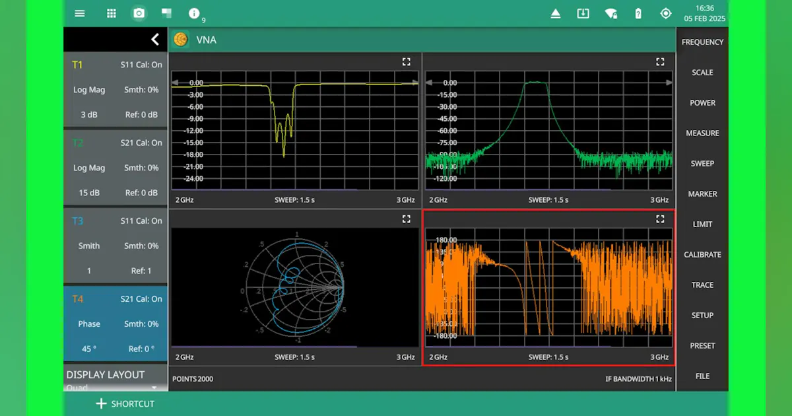Click the T1 plot right reference arrow marker
Screen dimensions: 792x416
pyautogui.click(x=415, y=83)
